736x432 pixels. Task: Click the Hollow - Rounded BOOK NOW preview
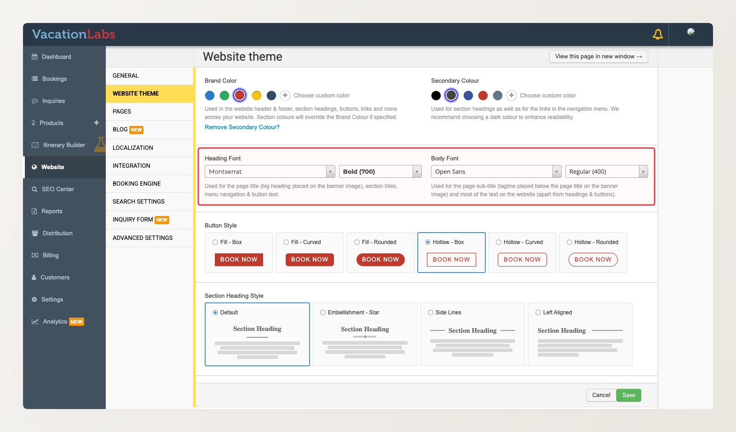coord(593,260)
